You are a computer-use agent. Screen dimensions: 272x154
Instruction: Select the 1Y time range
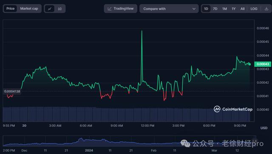[234, 9]
